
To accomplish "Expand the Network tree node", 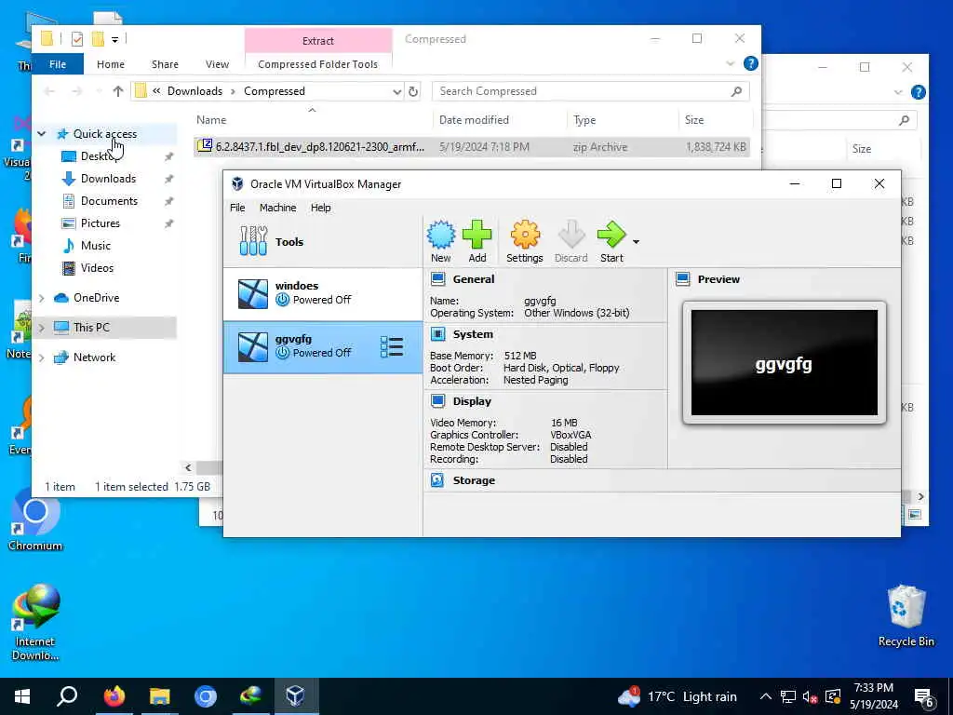I will pyautogui.click(x=41, y=357).
